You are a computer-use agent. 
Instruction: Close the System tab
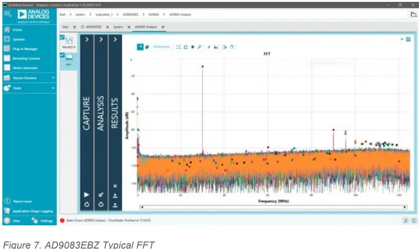[x=129, y=27]
